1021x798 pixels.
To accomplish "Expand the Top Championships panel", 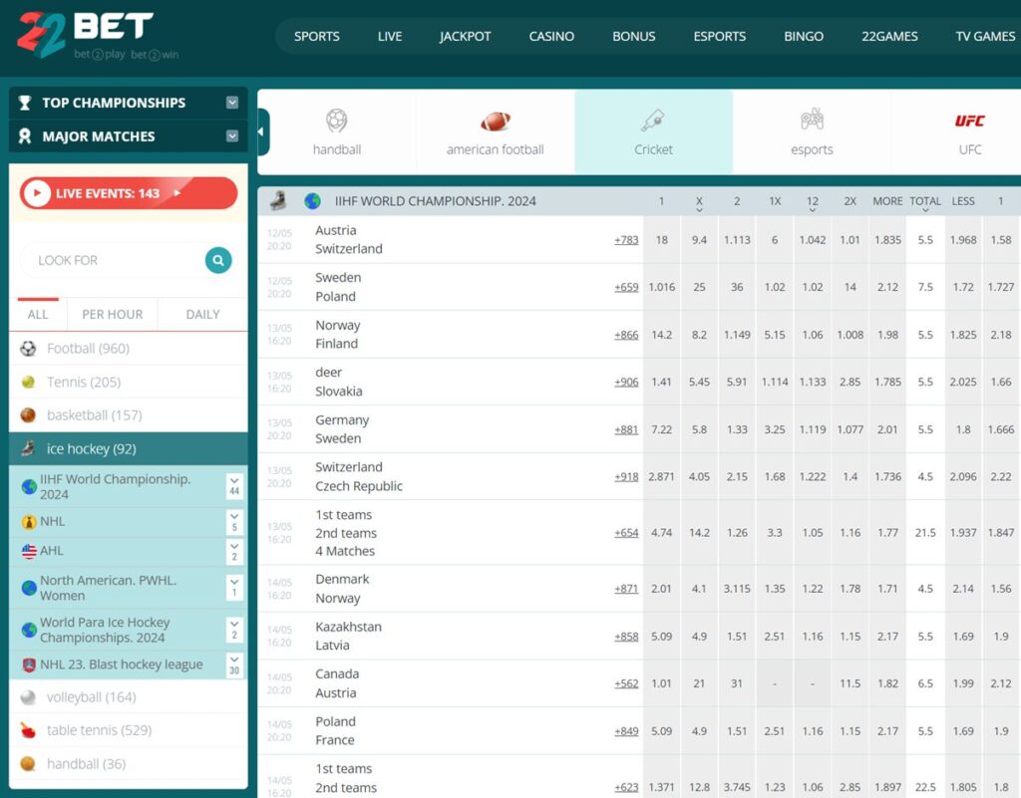I will pyautogui.click(x=231, y=103).
